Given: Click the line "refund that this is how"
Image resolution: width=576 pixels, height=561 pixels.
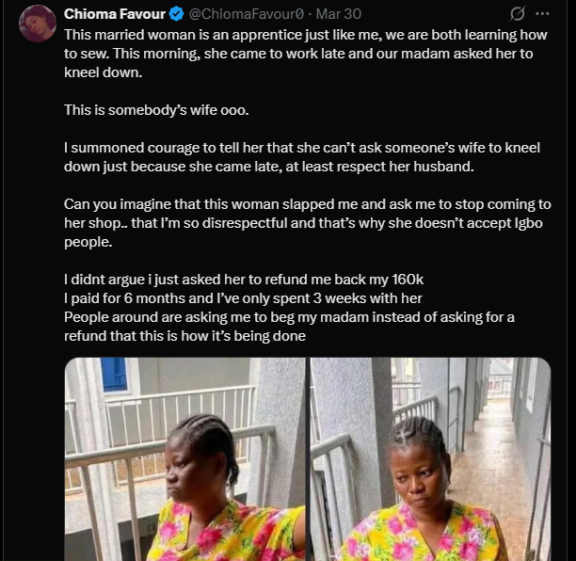Looking at the screenshot, I should (x=185, y=336).
